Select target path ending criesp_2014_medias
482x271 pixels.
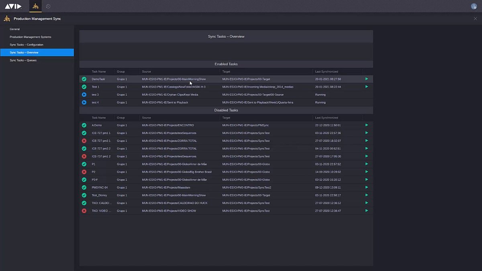click(x=258, y=87)
